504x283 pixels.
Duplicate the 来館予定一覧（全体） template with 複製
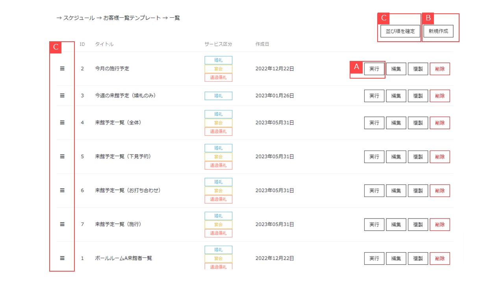pos(418,123)
